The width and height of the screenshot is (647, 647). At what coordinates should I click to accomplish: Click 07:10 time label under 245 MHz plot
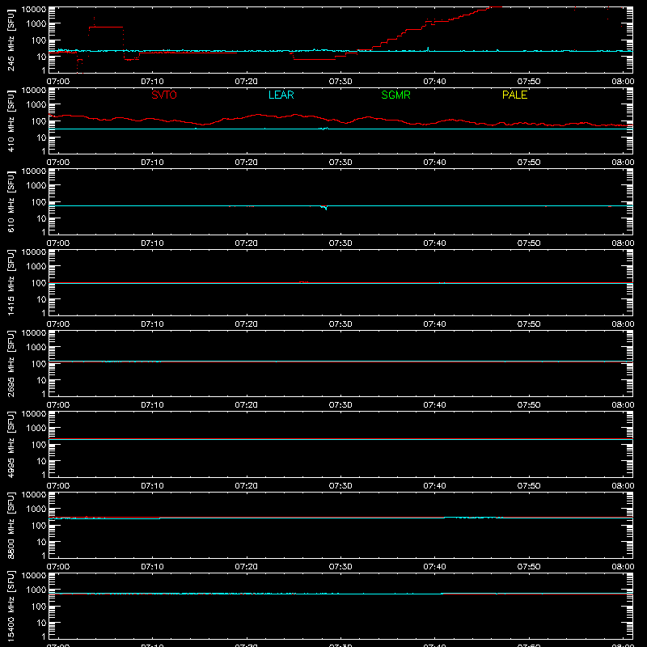(x=152, y=82)
